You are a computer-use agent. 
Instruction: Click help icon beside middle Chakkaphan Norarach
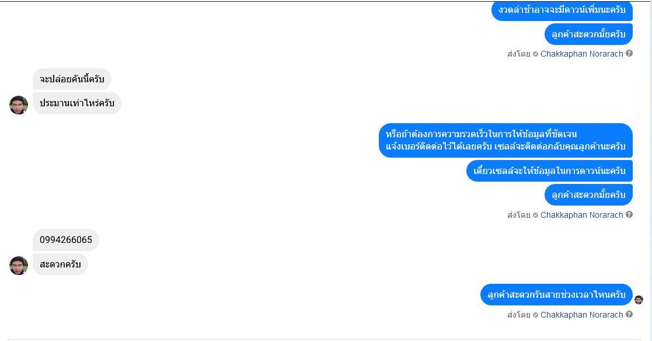pyautogui.click(x=629, y=214)
